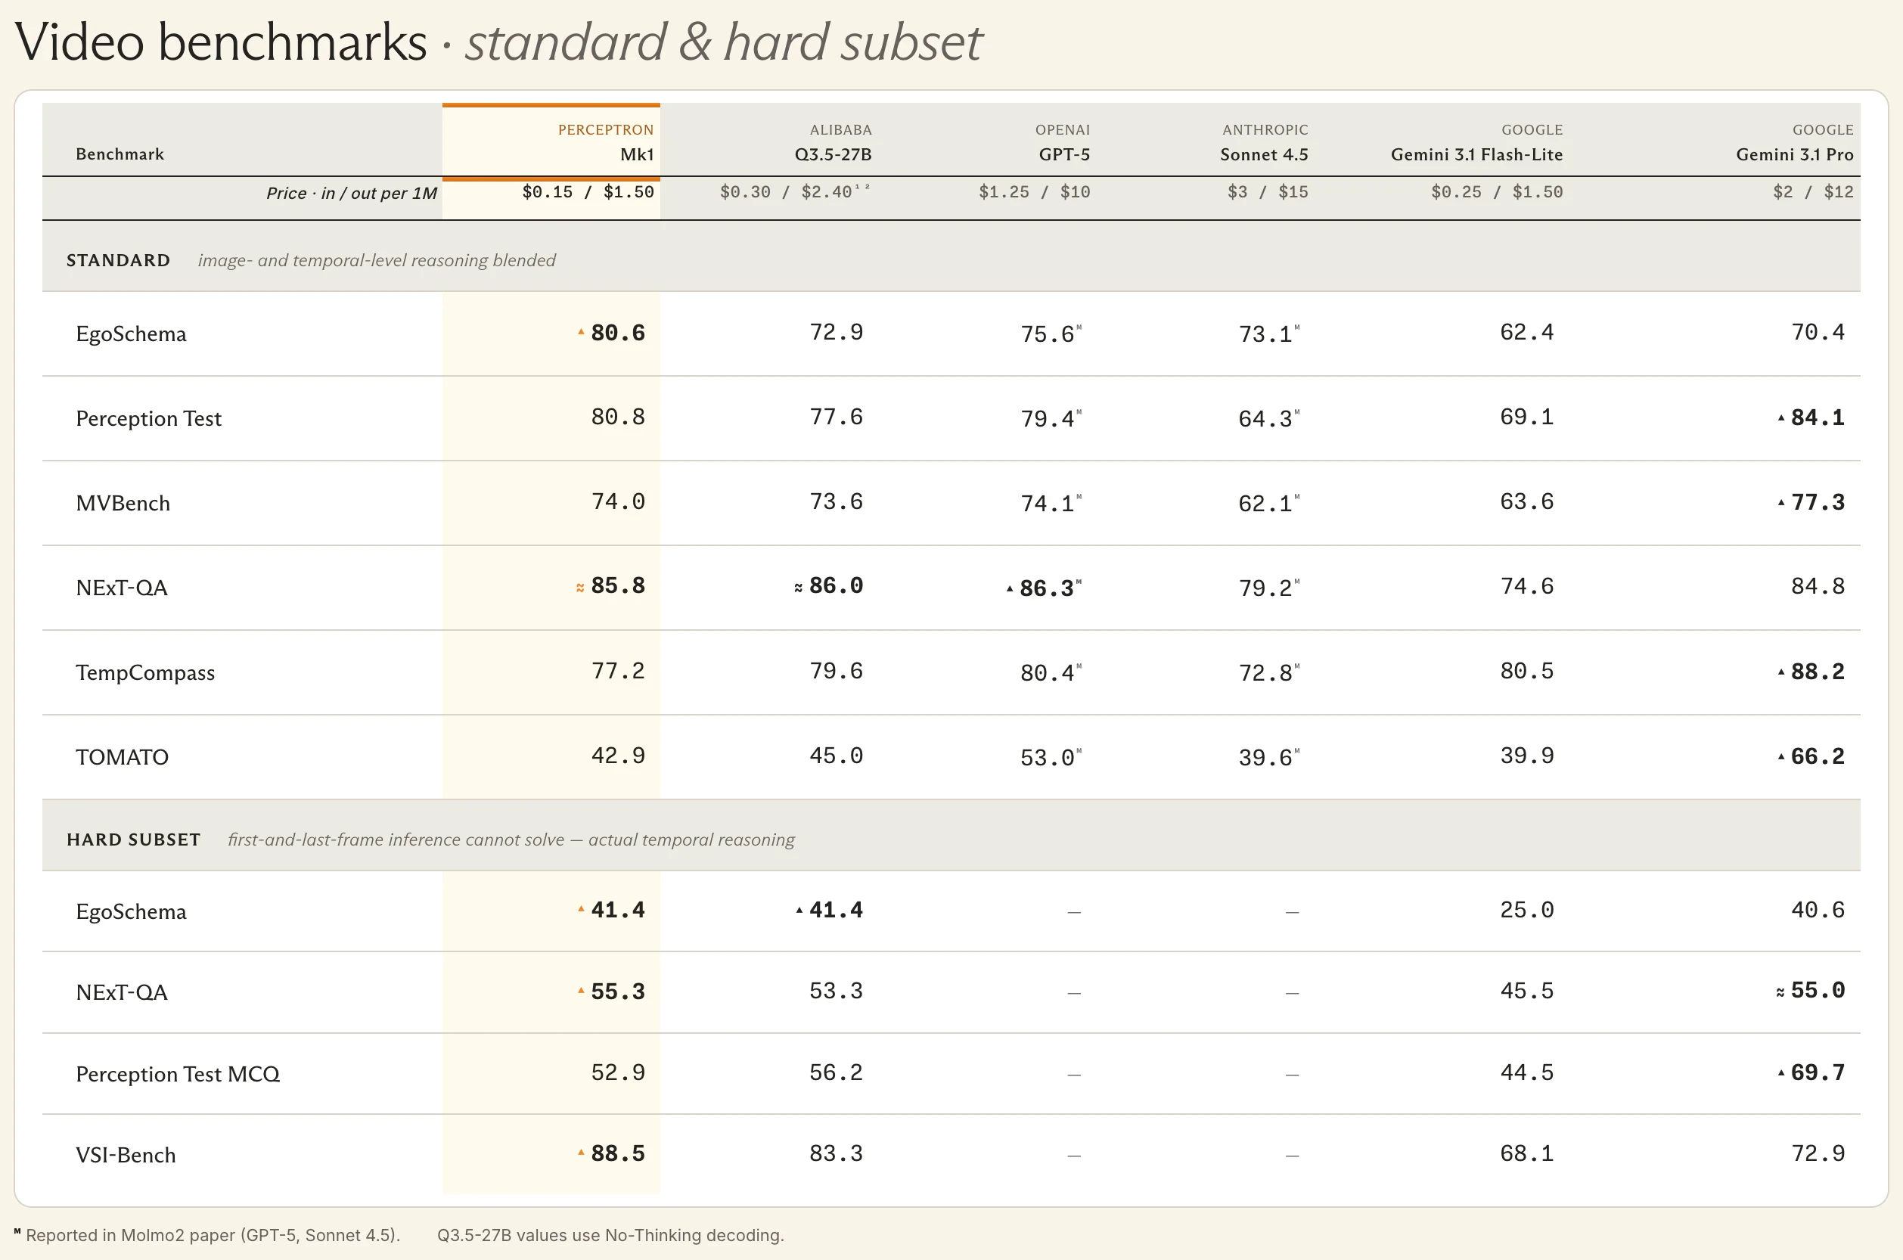
Task: Select the 'Perception Test' row label
Action: [149, 419]
